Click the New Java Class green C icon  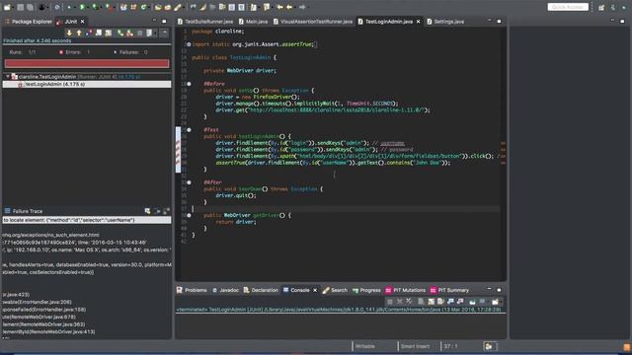(143, 7)
